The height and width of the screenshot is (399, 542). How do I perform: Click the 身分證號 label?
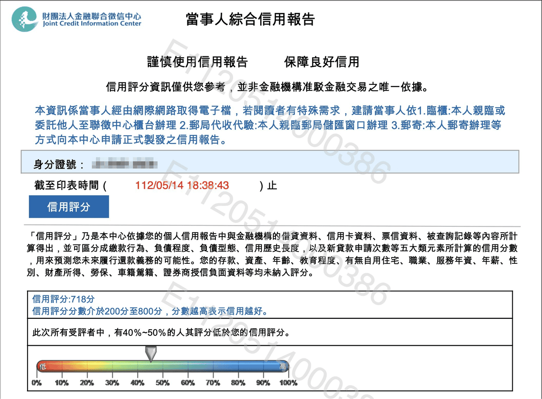point(59,164)
